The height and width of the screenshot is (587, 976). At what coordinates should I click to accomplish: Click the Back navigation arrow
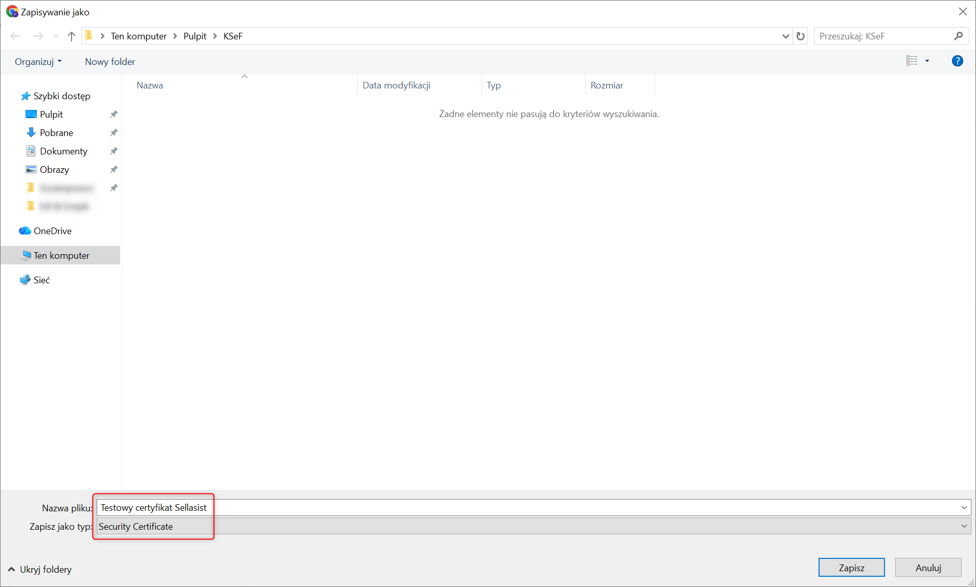click(x=15, y=36)
